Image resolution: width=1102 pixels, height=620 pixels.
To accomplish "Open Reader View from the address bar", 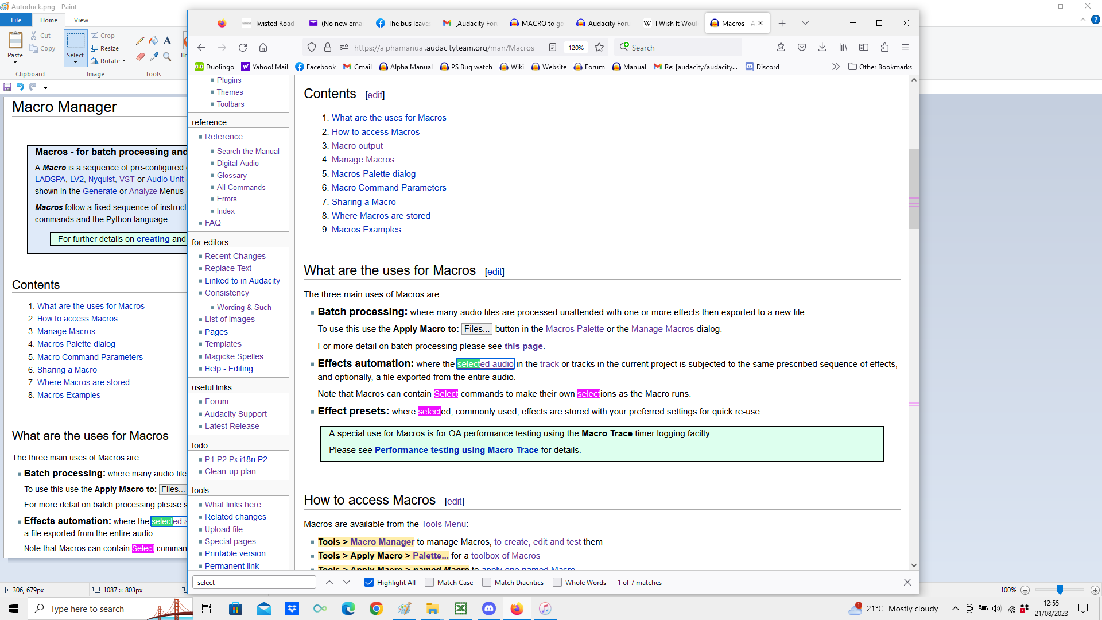I will pyautogui.click(x=552, y=48).
